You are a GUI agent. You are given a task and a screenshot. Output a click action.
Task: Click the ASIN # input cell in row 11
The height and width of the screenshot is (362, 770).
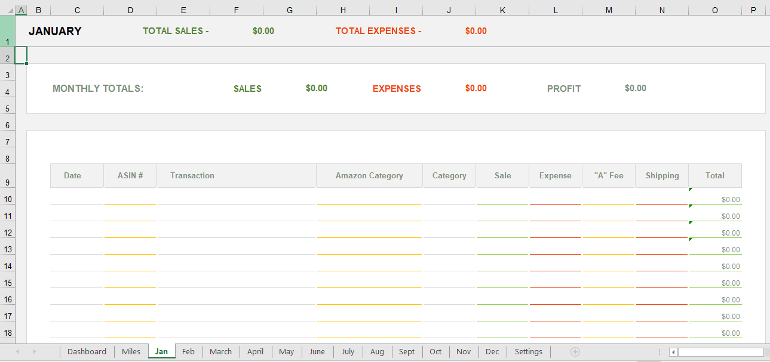coord(130,214)
